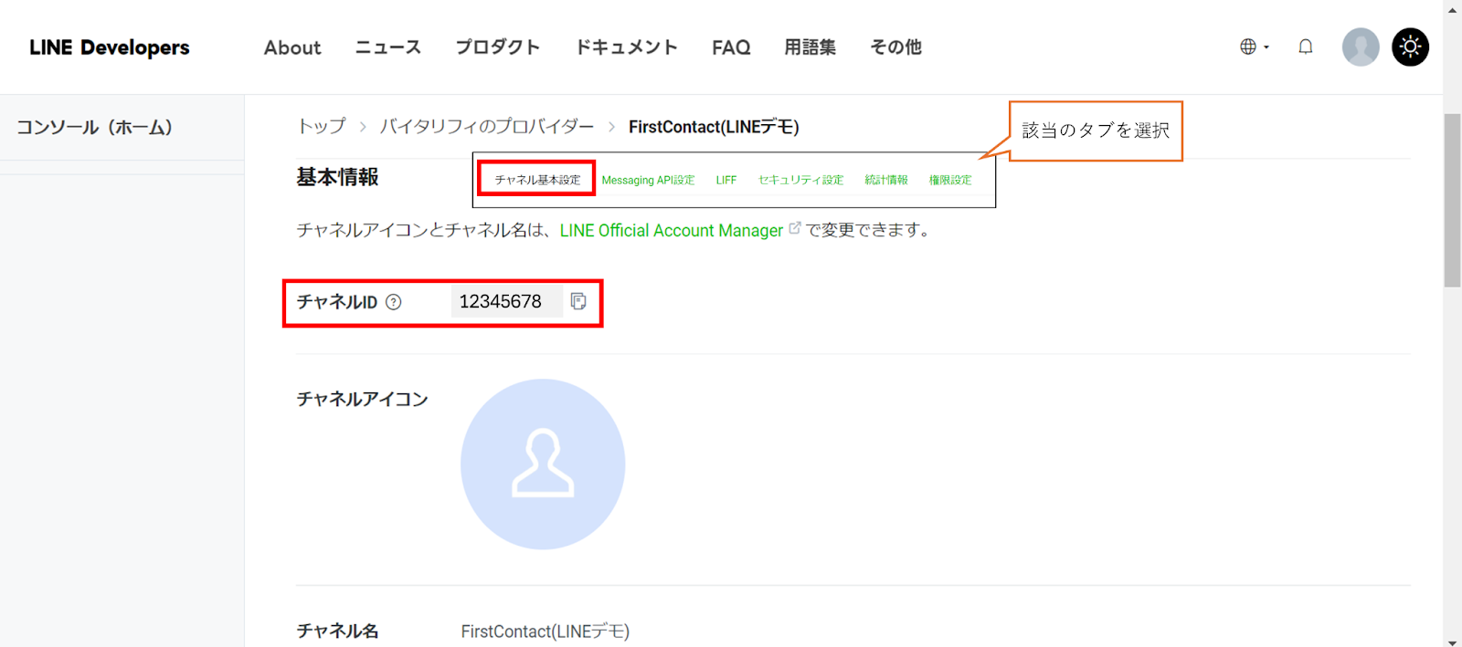Open the notifications bell
Viewport: 1462px width, 647px height.
coord(1306,47)
